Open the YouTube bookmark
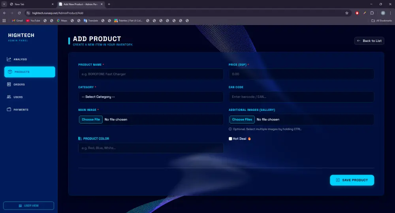 click(x=33, y=21)
